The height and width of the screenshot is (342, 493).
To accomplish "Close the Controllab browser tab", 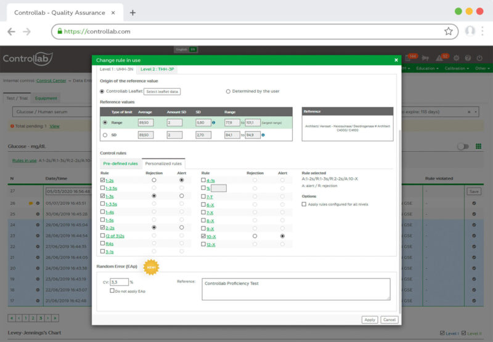I will (x=113, y=13).
